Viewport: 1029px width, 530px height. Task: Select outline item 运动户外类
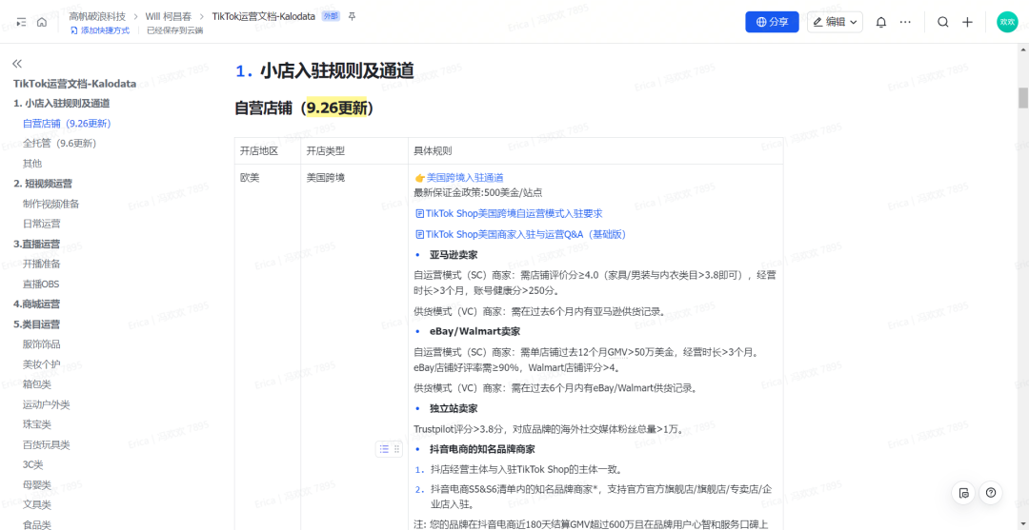pos(46,404)
